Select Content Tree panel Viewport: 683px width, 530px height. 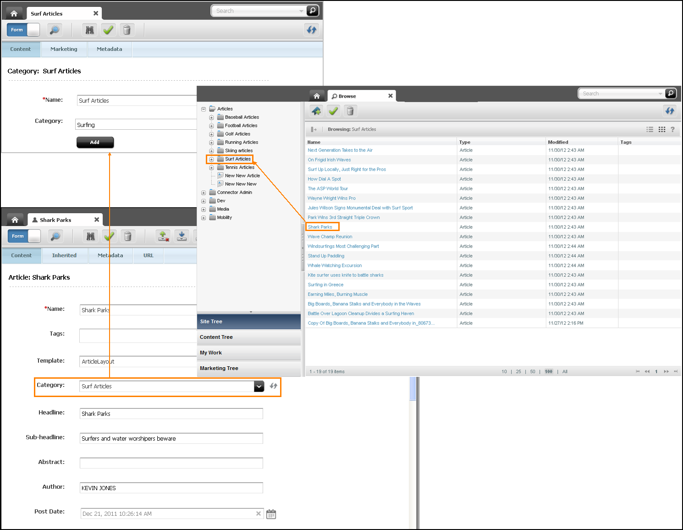pyautogui.click(x=249, y=337)
